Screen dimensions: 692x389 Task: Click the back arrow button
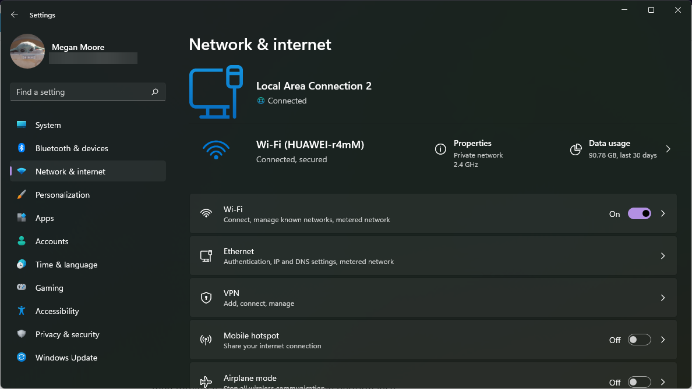coord(14,15)
